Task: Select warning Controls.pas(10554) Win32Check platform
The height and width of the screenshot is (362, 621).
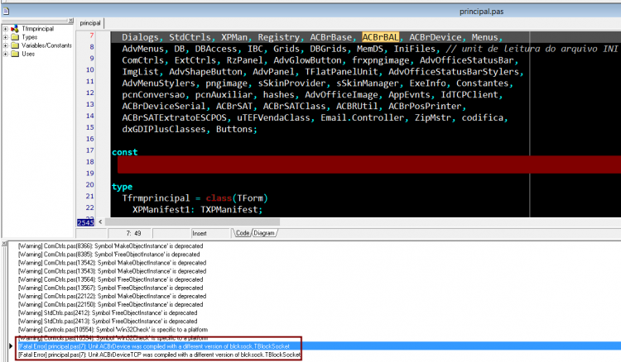Action: click(x=113, y=329)
